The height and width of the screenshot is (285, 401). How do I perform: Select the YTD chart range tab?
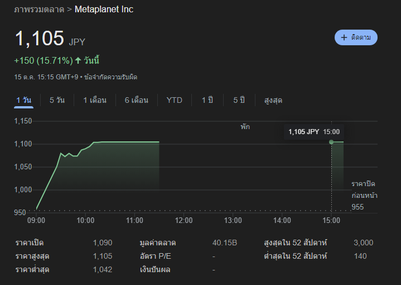[174, 100]
